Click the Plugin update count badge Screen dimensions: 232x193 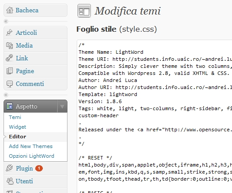pyautogui.click(x=39, y=168)
